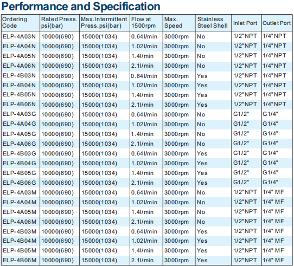
Task: Select the Max. Speed column header
Action: pyautogui.click(x=173, y=22)
